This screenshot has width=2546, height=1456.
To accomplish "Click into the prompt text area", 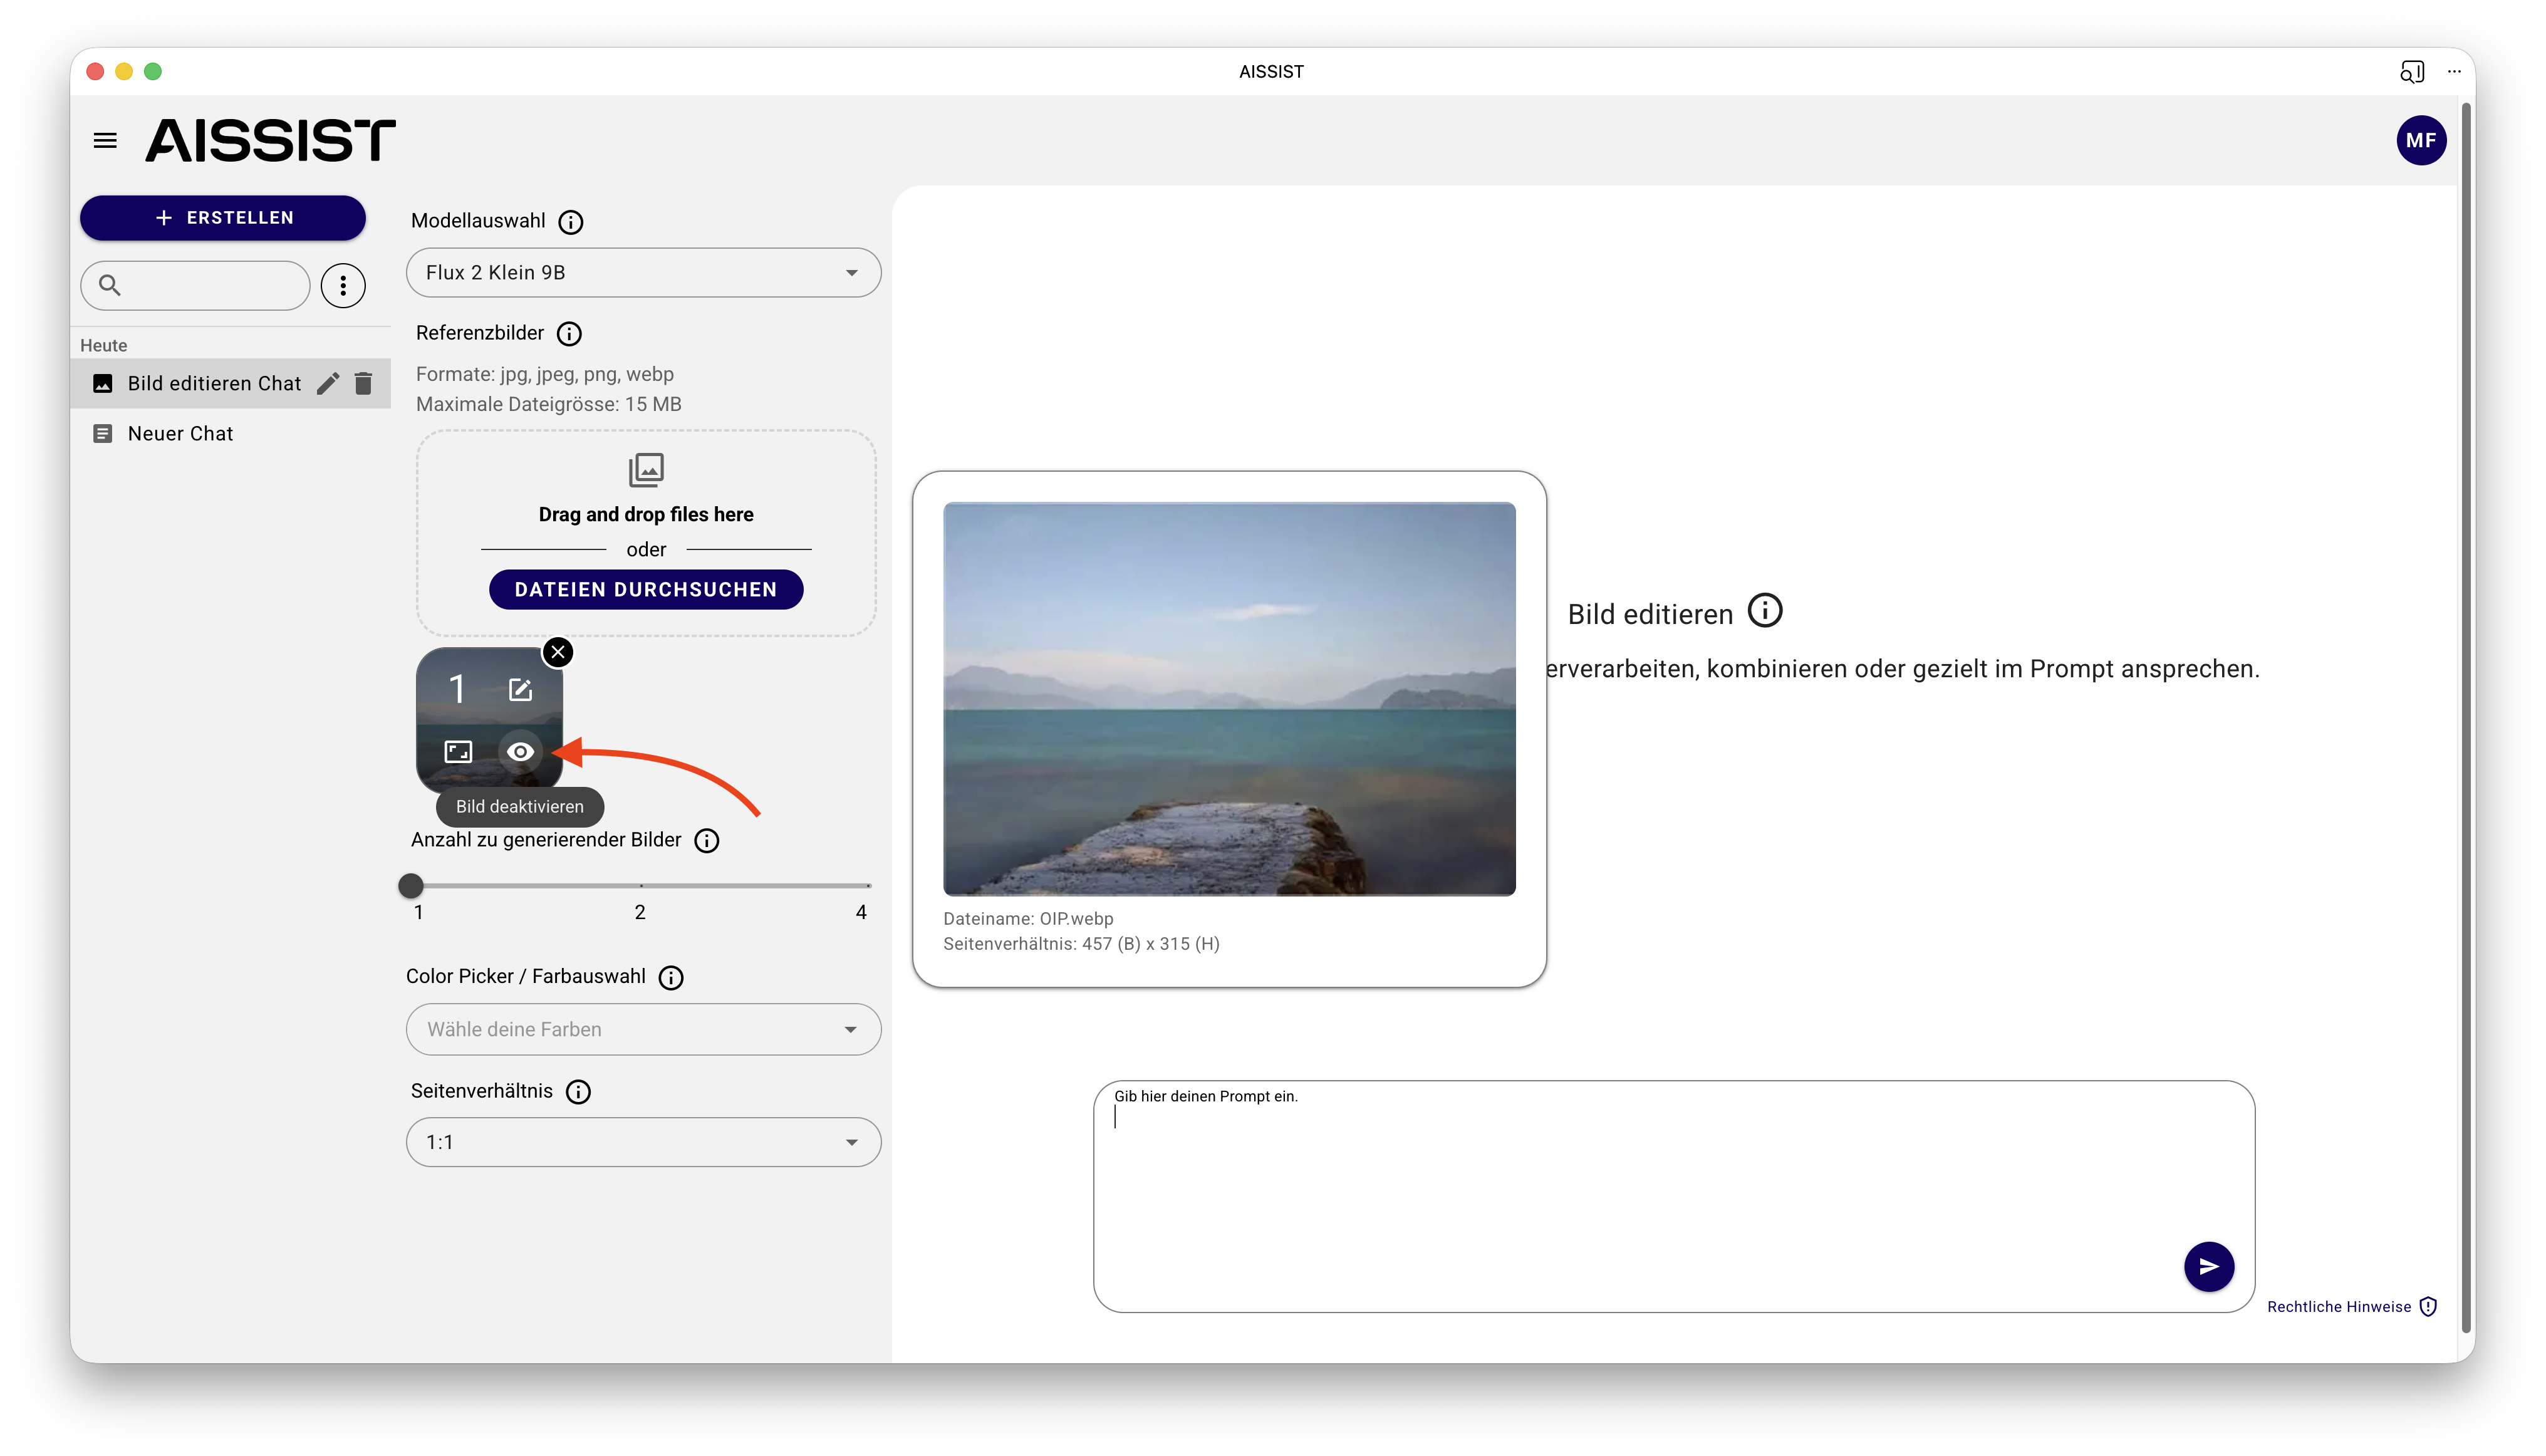I will pyautogui.click(x=1674, y=1197).
